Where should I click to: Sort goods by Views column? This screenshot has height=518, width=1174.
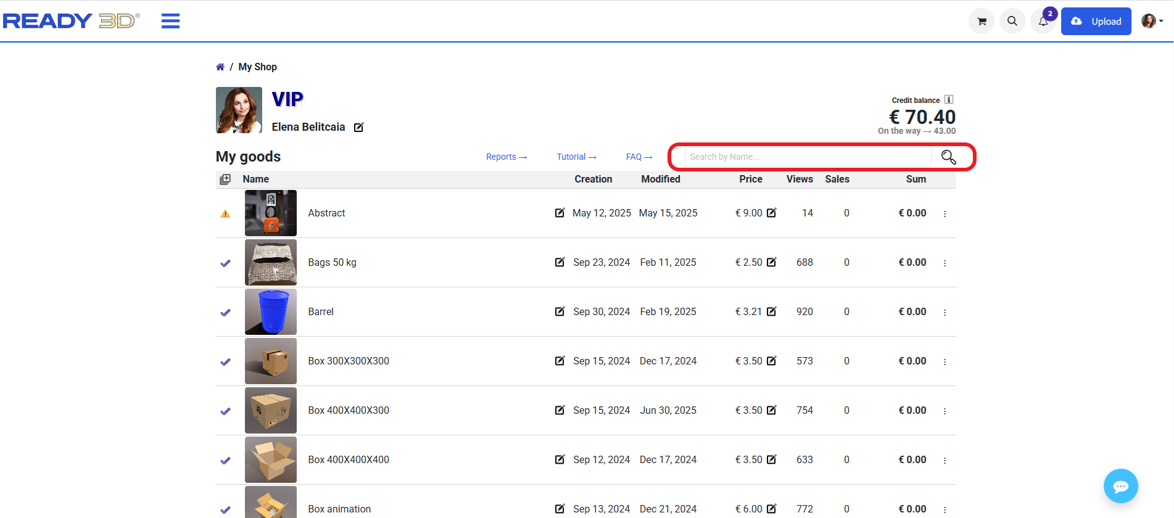(800, 179)
